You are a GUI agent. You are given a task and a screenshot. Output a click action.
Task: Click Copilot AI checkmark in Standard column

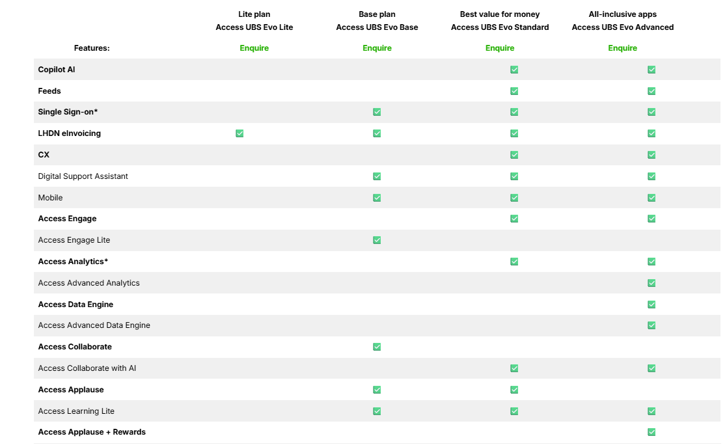514,70
